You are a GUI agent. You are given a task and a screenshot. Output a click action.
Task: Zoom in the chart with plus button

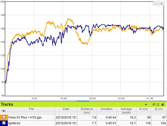[x=161, y=4]
